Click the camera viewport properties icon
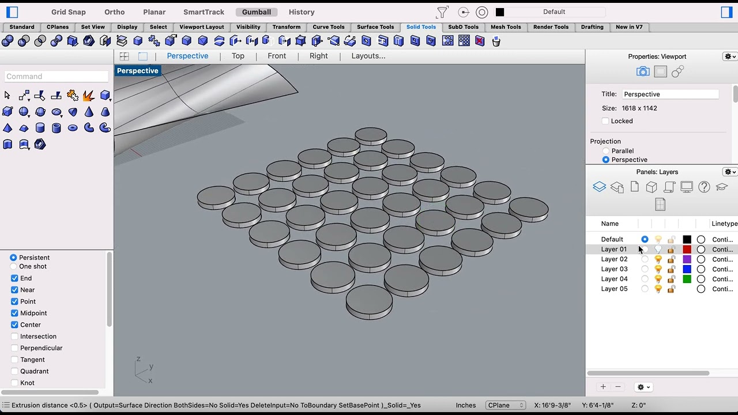Screen dimensions: 738x415 [643, 71]
